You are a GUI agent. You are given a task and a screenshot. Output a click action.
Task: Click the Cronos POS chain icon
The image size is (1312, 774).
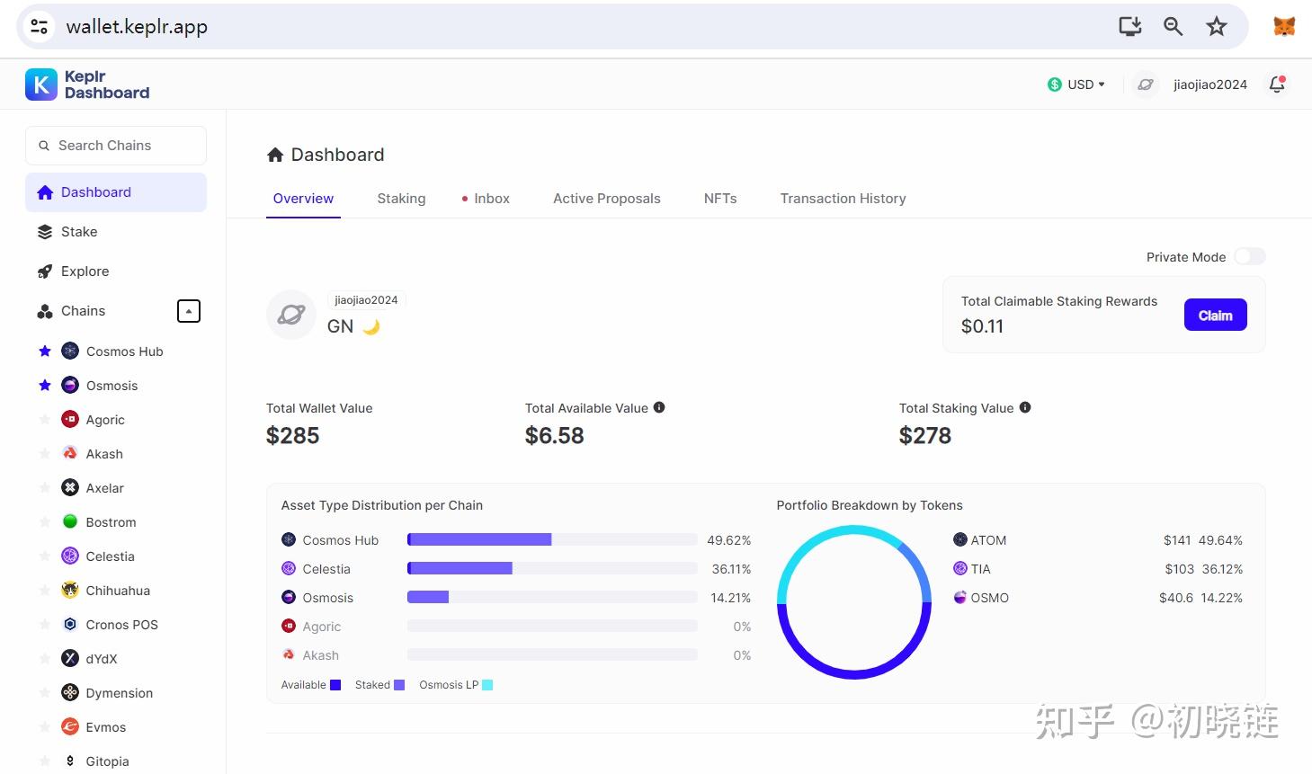point(70,625)
